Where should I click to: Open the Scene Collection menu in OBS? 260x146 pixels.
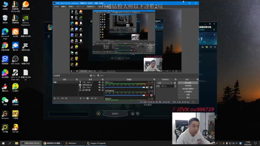(x=91, y=6)
